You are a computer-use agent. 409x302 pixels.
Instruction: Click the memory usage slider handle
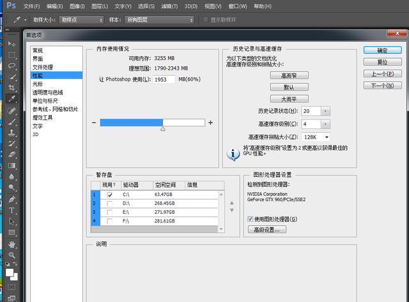pos(163,129)
